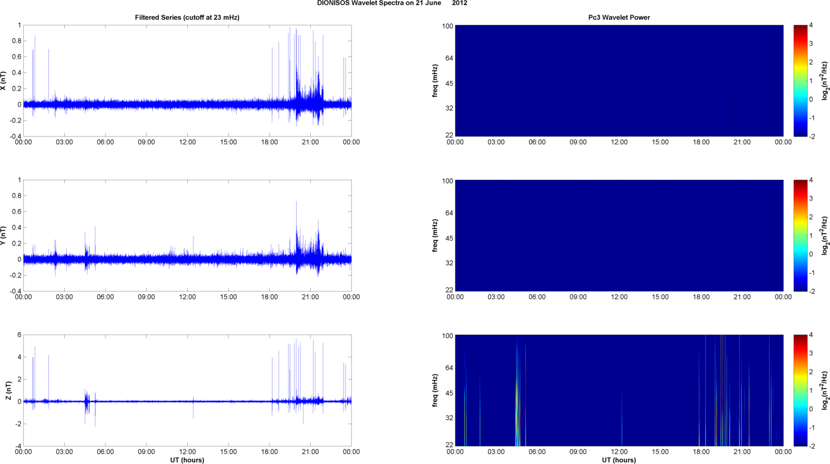Pick the colorbar beside the Y wavelet spectrum
Viewport: 830px width, 464px height.
(x=800, y=236)
